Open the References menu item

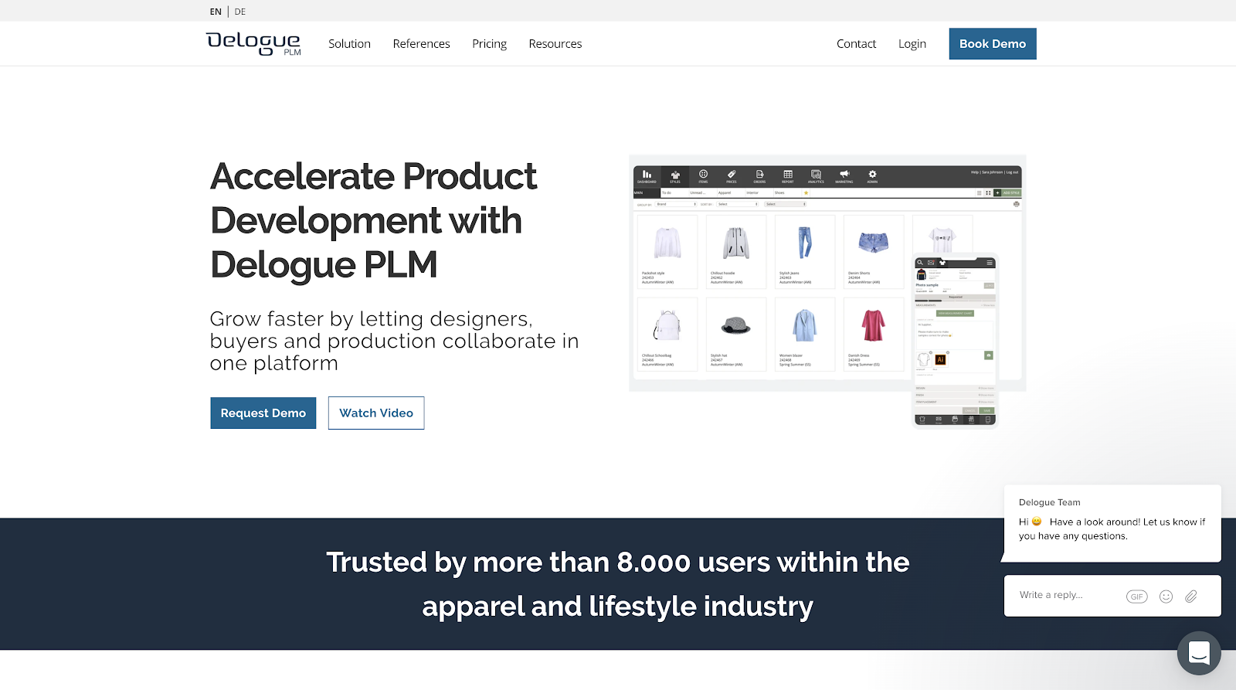[x=421, y=44]
